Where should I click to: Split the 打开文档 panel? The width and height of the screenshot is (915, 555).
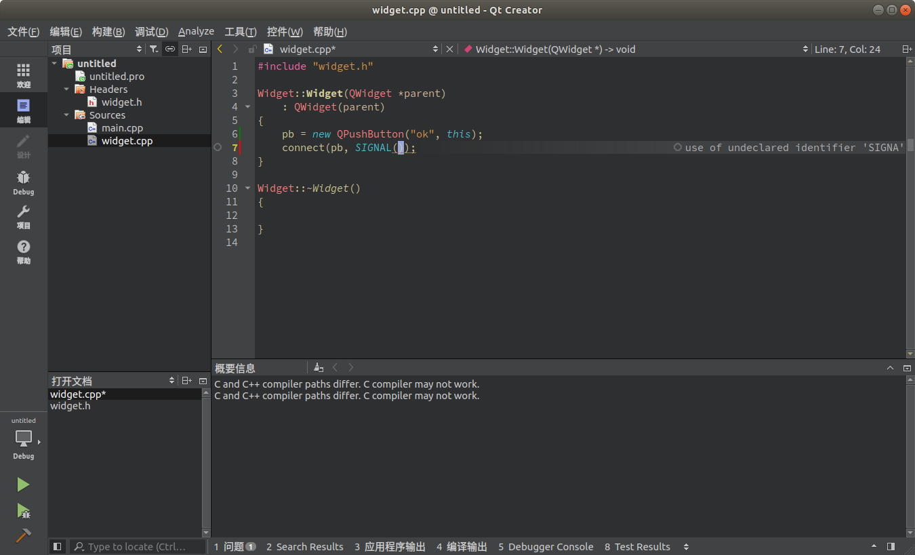186,380
